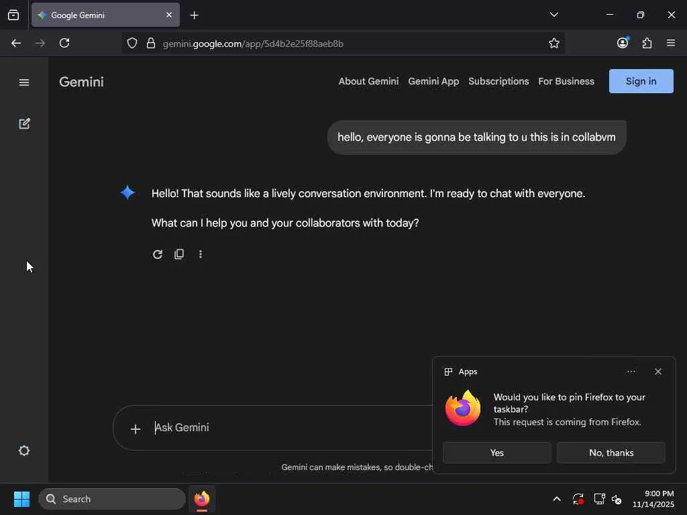Click the Gemini logo text

(81, 82)
